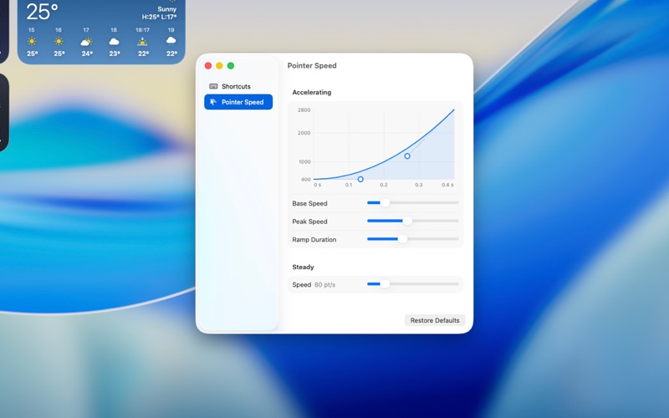Click the keyboard icon beside Shortcuts
The height and width of the screenshot is (418, 669).
[213, 86]
